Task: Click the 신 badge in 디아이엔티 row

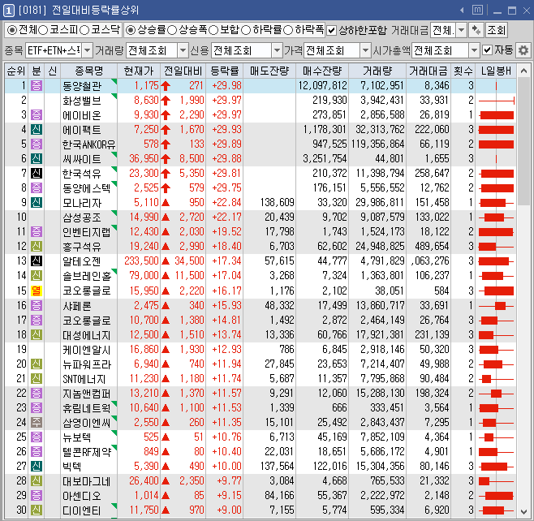Action: pyautogui.click(x=37, y=510)
